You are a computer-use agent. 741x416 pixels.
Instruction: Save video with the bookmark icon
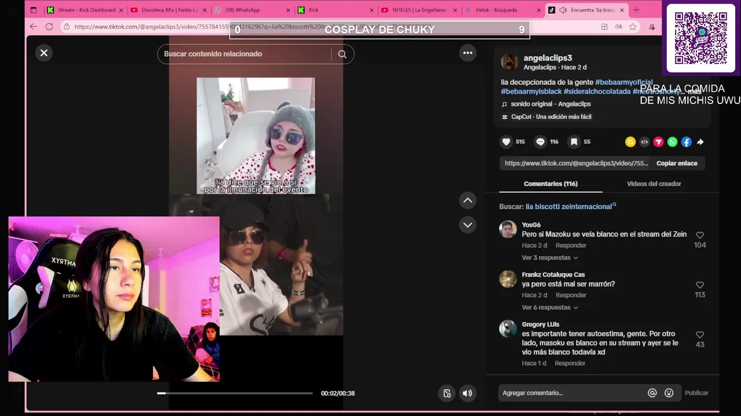[x=574, y=142]
